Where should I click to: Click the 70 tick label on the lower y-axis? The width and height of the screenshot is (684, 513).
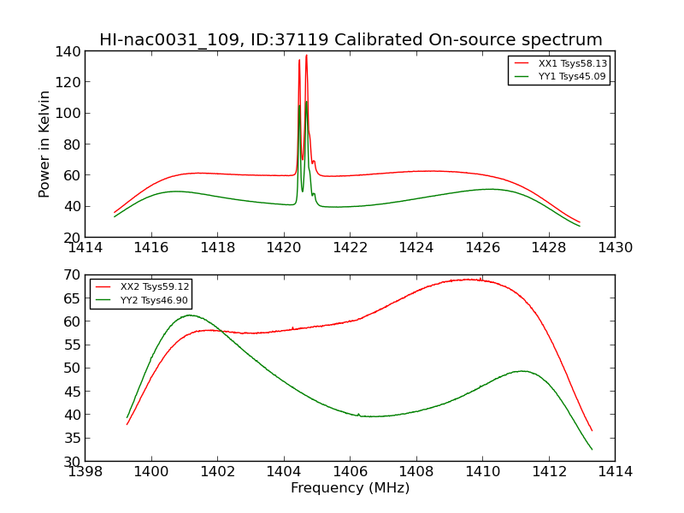pos(73,274)
